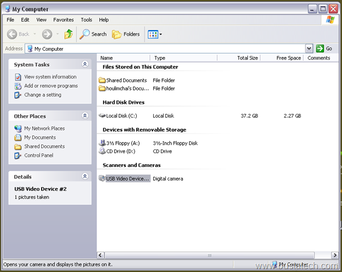
Task: Expand the Address bar dropdown arrow
Action: pyautogui.click(x=309, y=49)
